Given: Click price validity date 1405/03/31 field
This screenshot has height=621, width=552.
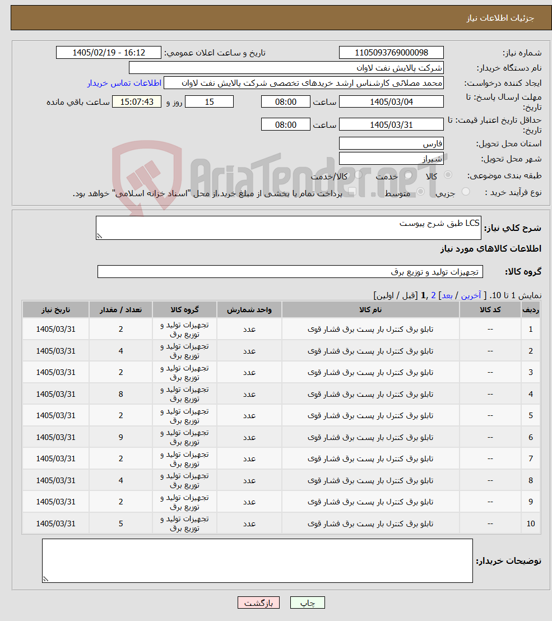Looking at the screenshot, I should 391,125.
